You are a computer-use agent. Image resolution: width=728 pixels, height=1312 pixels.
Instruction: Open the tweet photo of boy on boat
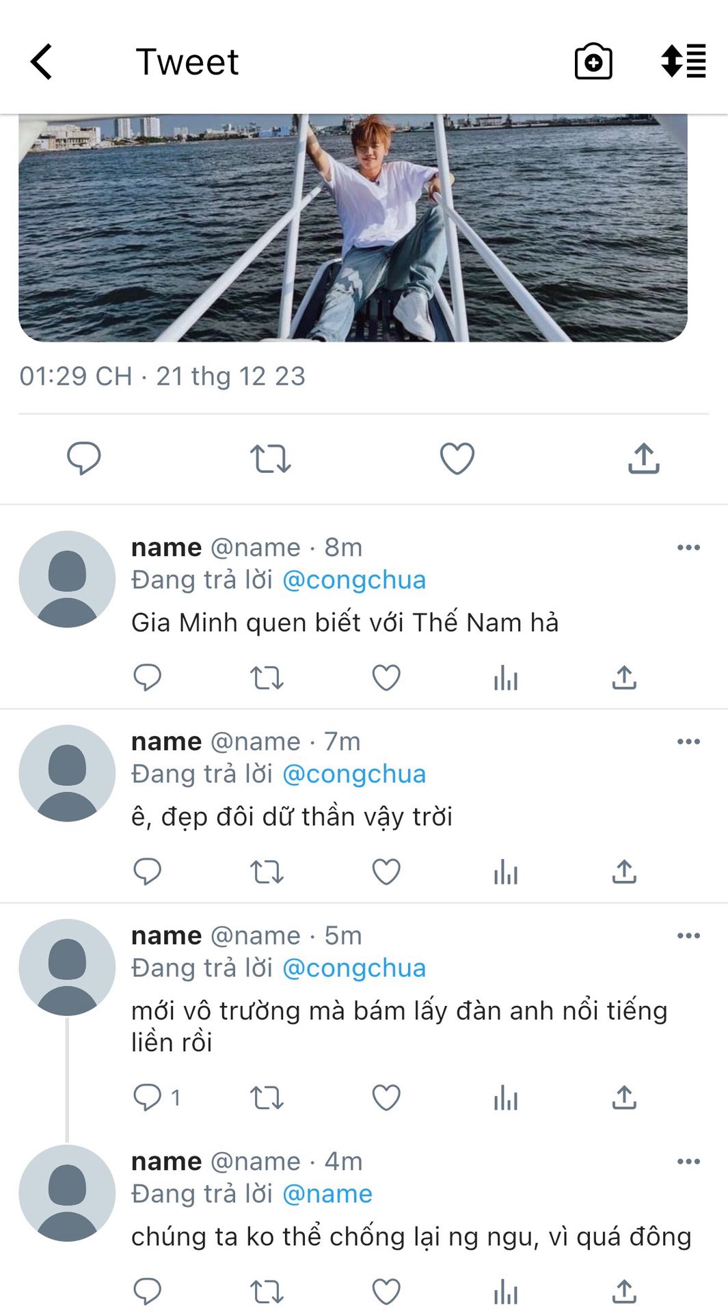pyautogui.click(x=353, y=228)
